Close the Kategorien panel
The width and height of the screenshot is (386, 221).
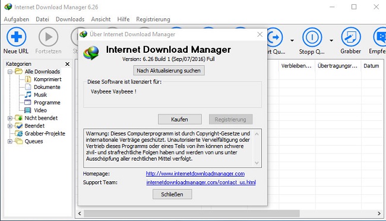tap(67, 64)
